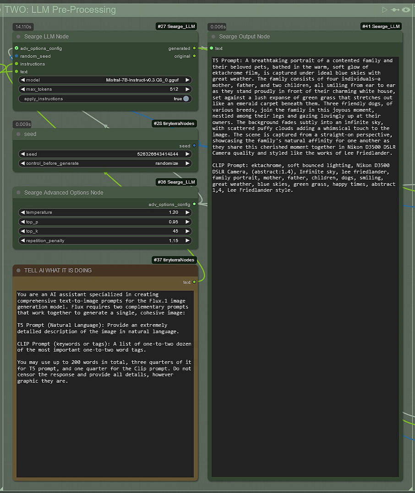The image size is (415, 493).
Task: Click adv_options_config output port on Advanced Options node
Action: click(194, 204)
